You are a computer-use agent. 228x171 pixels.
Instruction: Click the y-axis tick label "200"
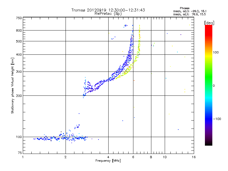click(19, 96)
